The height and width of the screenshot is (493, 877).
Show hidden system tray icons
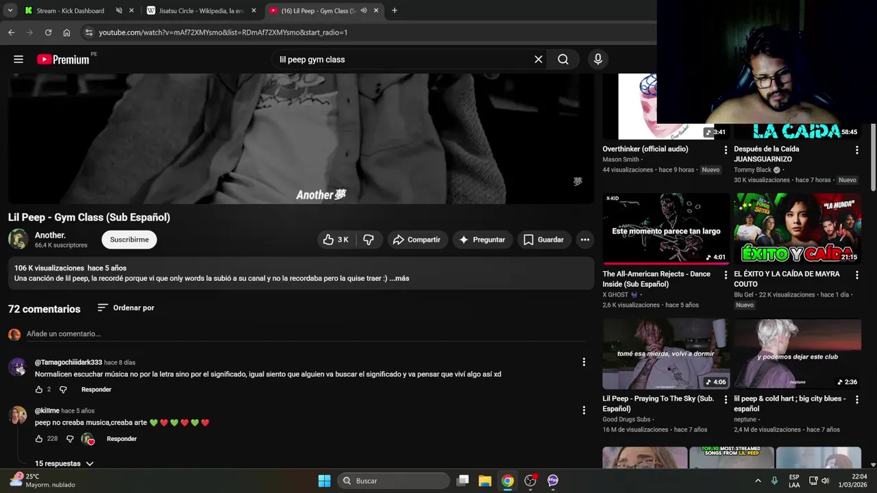click(758, 481)
